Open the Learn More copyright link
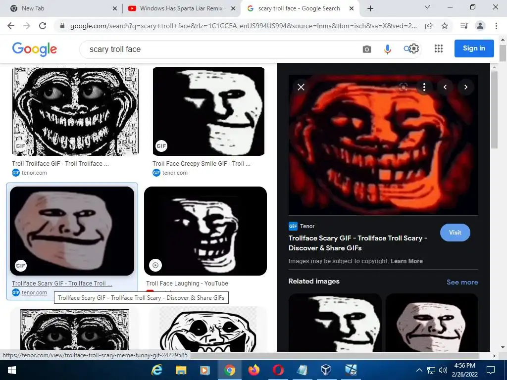 406,261
